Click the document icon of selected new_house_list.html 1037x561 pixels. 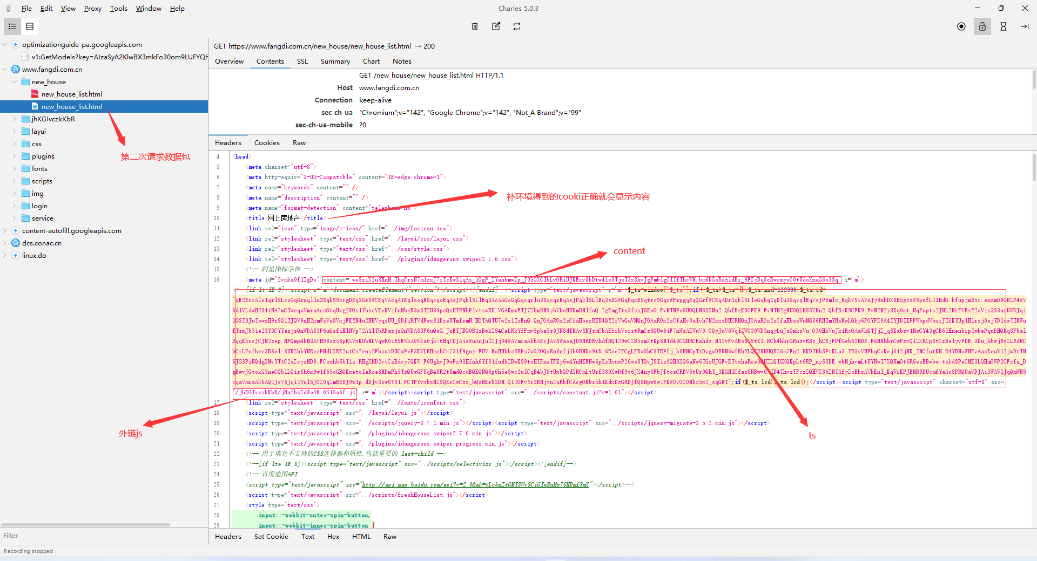coord(35,106)
